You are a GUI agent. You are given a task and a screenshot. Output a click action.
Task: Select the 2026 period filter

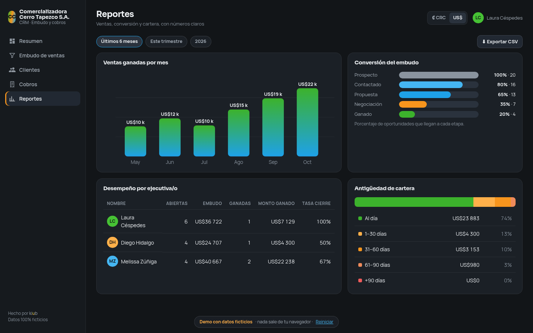tap(201, 41)
